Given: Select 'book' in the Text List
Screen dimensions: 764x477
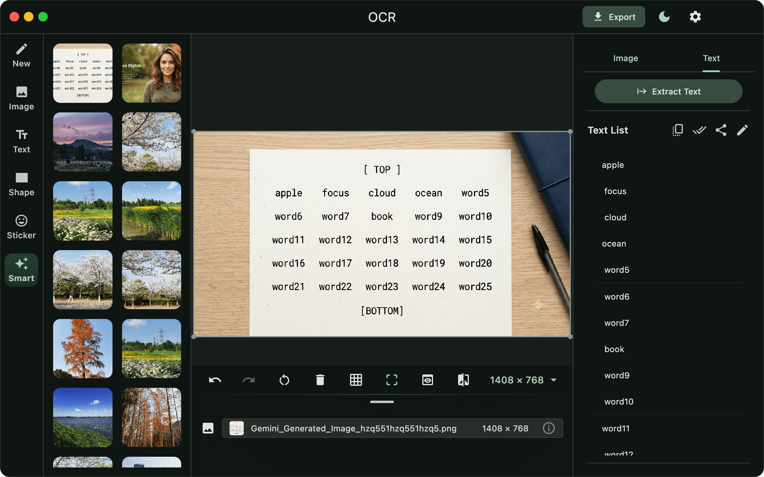Looking at the screenshot, I should pyautogui.click(x=614, y=349).
